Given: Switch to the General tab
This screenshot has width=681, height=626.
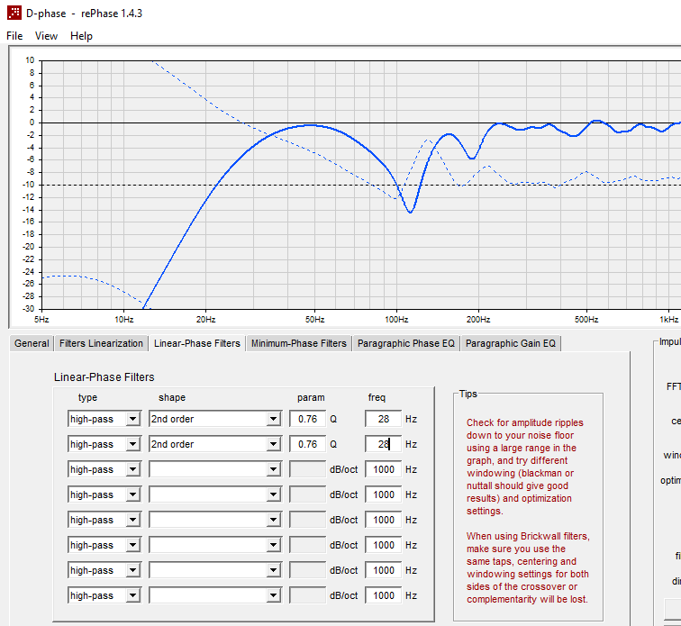Looking at the screenshot, I should (x=32, y=343).
